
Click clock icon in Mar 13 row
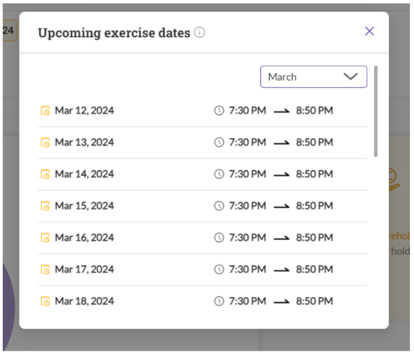219,142
